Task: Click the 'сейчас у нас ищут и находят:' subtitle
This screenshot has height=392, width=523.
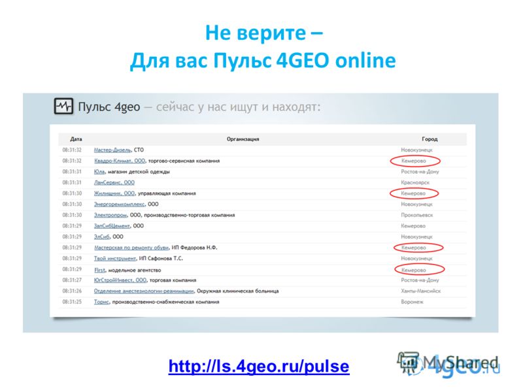Action: click(x=238, y=107)
